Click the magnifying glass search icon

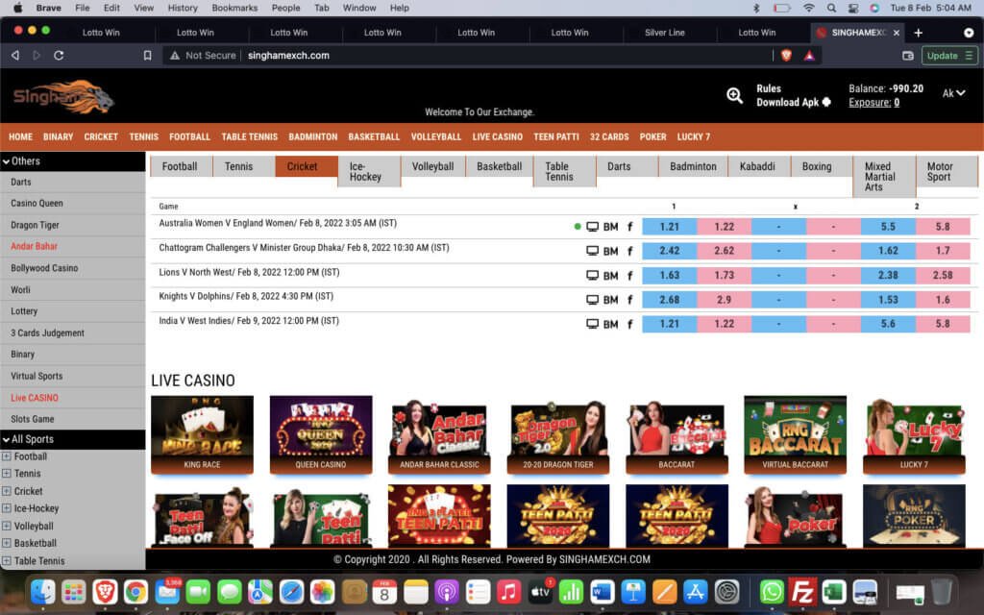coord(734,95)
